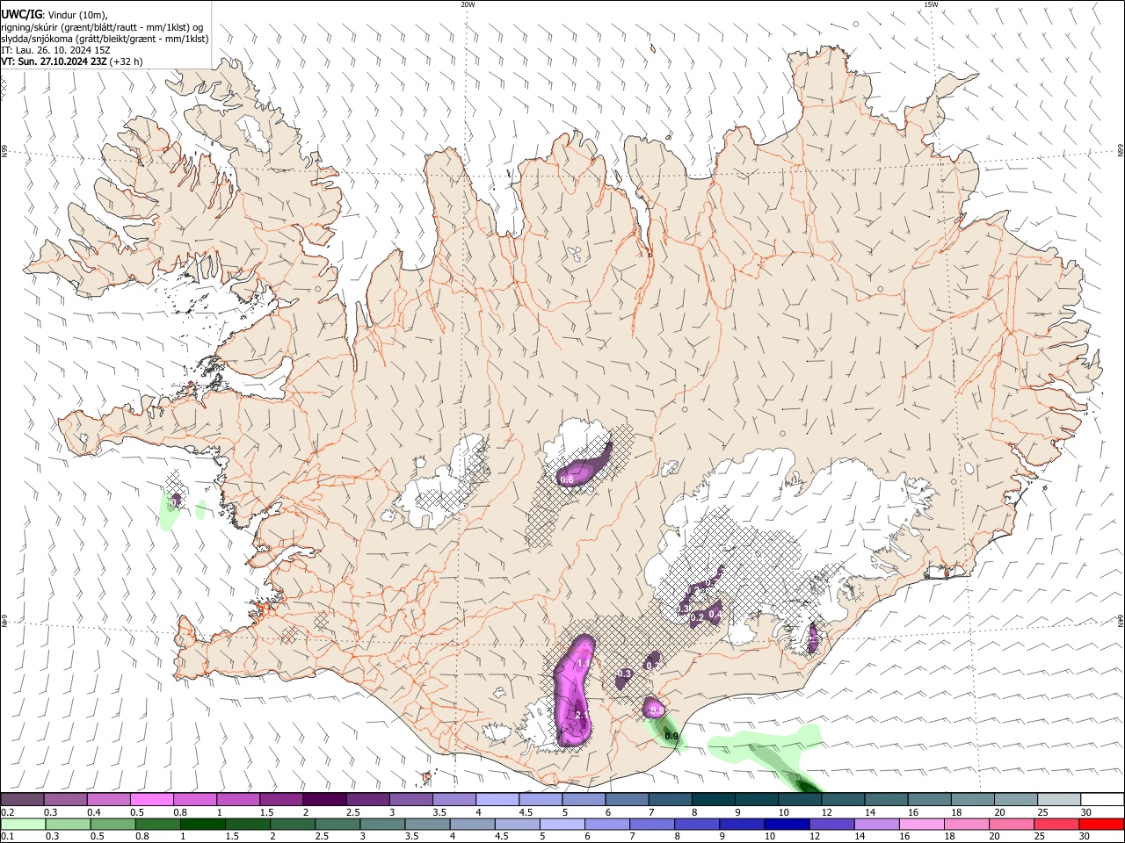Click the '2.1' snowfall value in the large magenta area
Viewport: 1125px width, 843px height.
click(580, 716)
